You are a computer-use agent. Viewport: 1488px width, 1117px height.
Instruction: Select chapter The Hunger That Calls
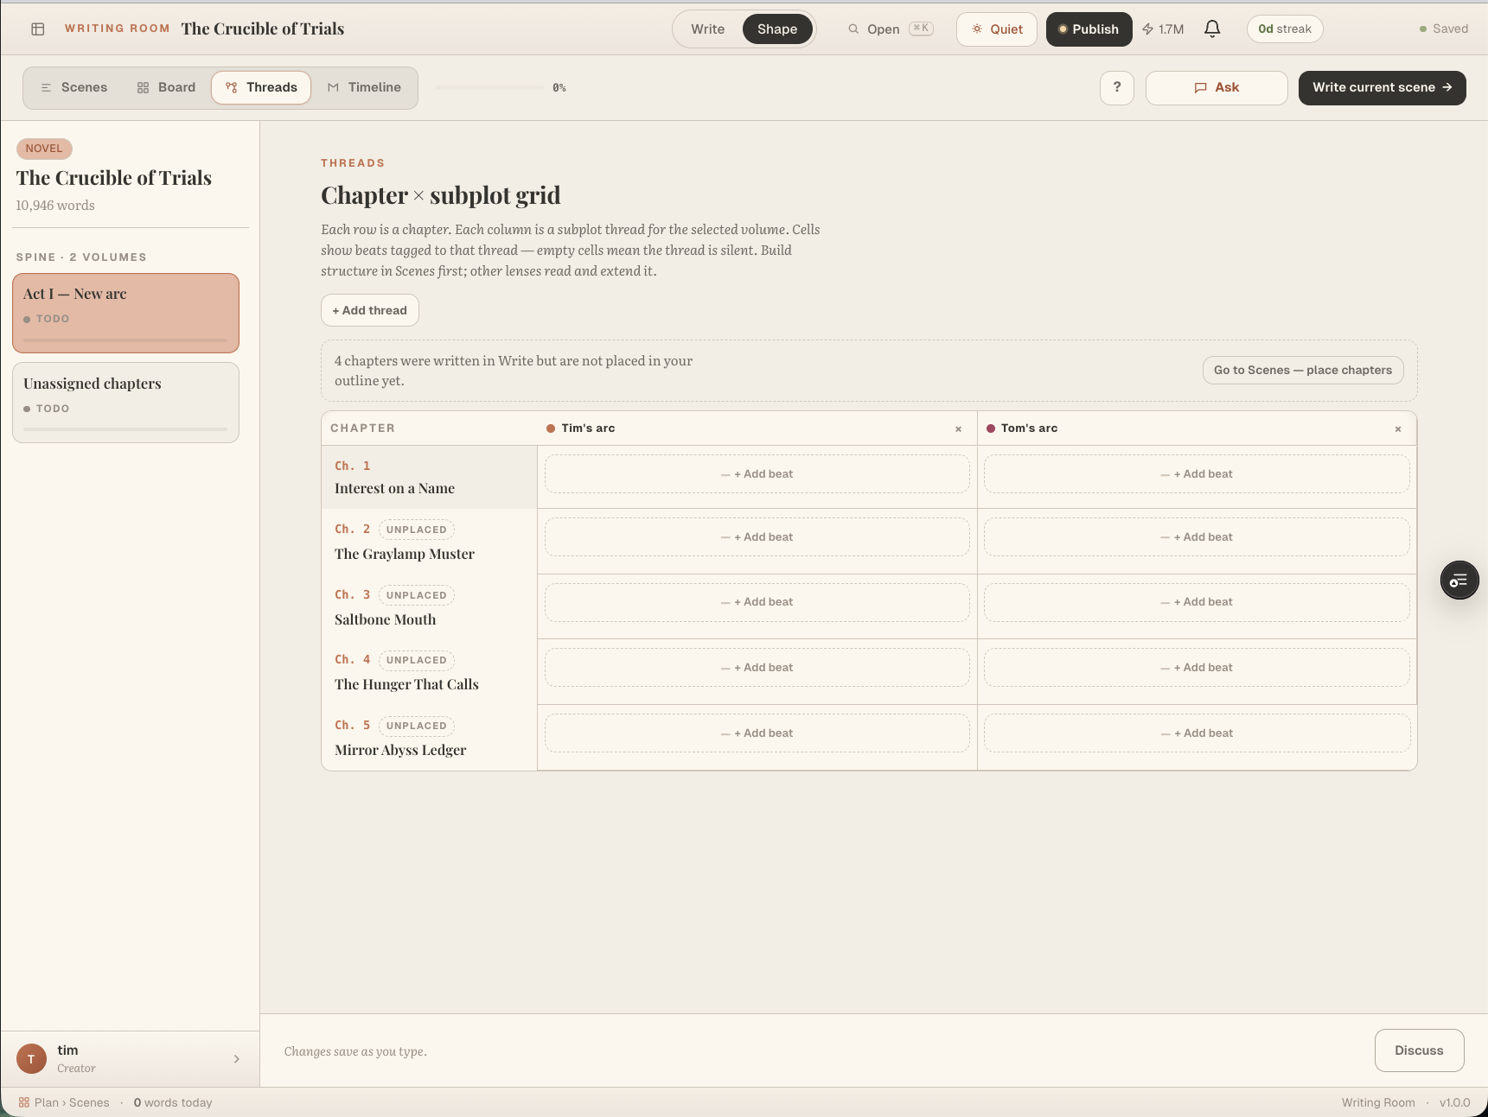tap(430, 672)
